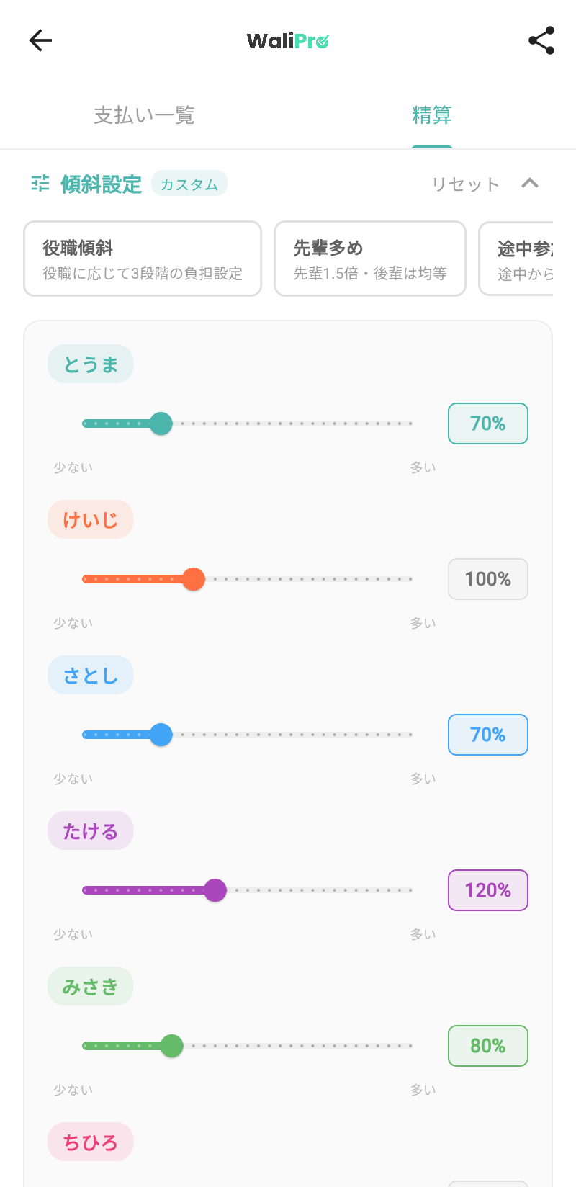Click とうま's 70% percentage badge
Viewport: 576px width, 1187px height.
click(x=487, y=424)
